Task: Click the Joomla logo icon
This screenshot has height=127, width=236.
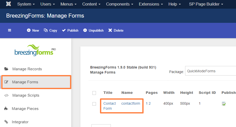Action: 8,4
